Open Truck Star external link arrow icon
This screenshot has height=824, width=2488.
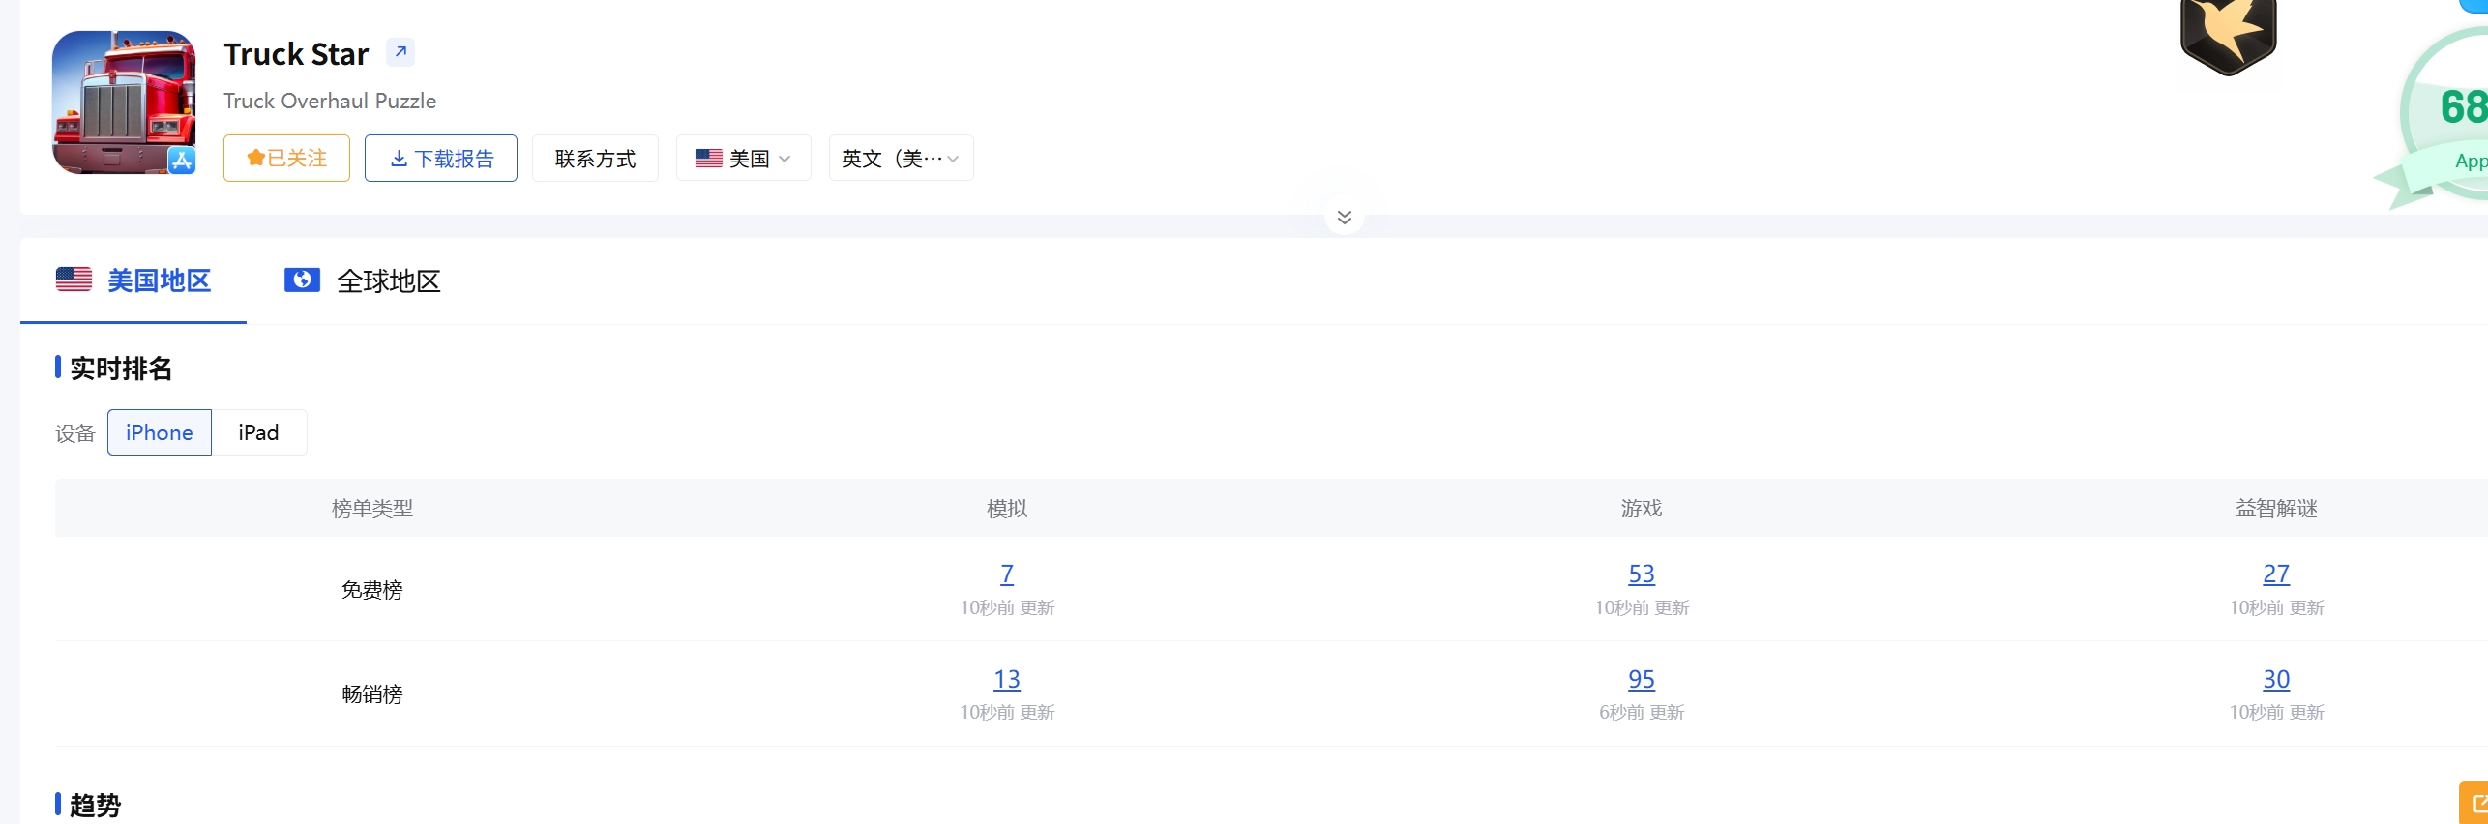pos(400,52)
